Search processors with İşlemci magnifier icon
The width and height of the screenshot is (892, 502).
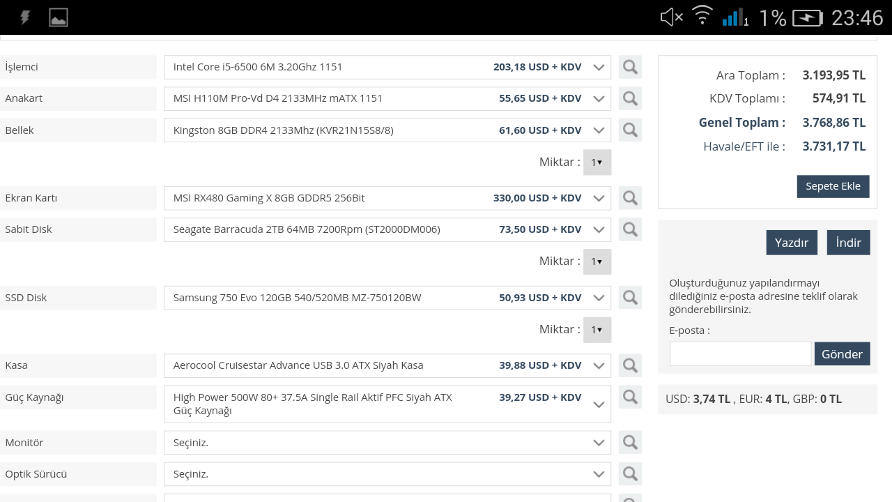(630, 67)
